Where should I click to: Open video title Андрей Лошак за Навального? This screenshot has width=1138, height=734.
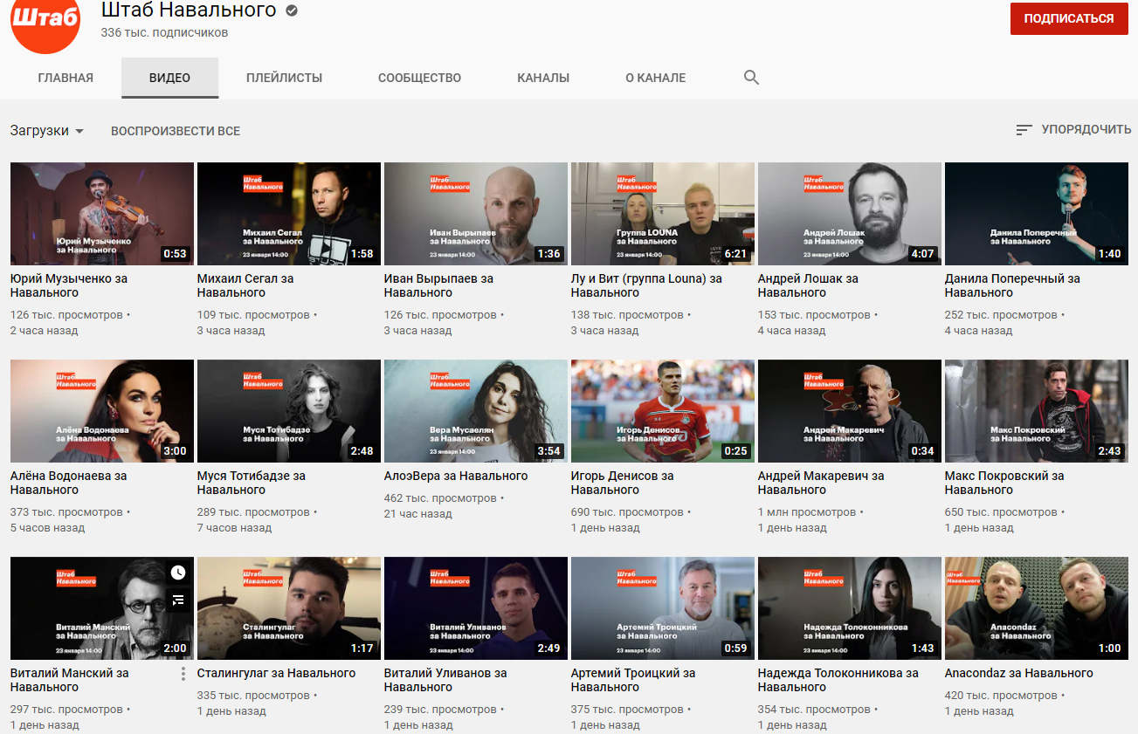pyautogui.click(x=808, y=285)
